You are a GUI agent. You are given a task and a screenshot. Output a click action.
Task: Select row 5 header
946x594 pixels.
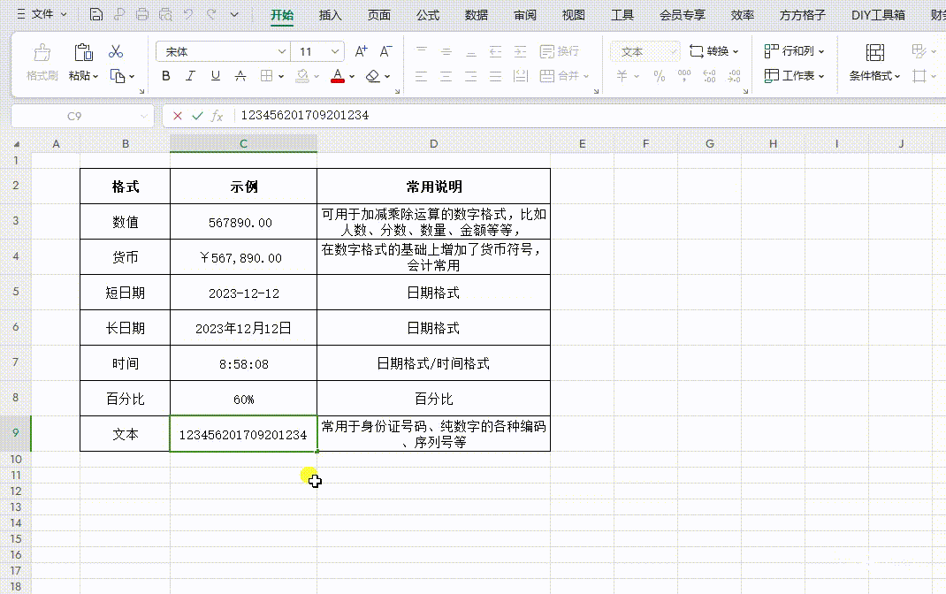16,292
